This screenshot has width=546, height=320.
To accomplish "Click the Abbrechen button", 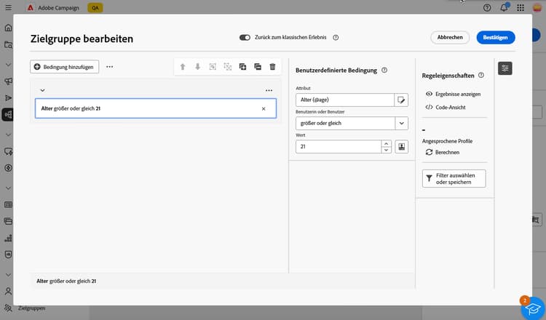I will pos(450,37).
